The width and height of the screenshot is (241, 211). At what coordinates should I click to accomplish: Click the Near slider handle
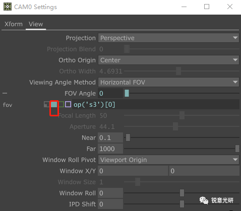tap(128, 137)
